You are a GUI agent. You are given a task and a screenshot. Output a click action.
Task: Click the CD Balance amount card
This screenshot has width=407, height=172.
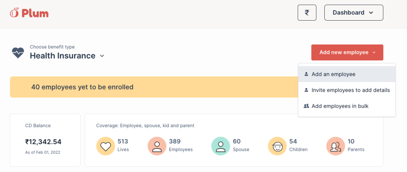(45, 140)
